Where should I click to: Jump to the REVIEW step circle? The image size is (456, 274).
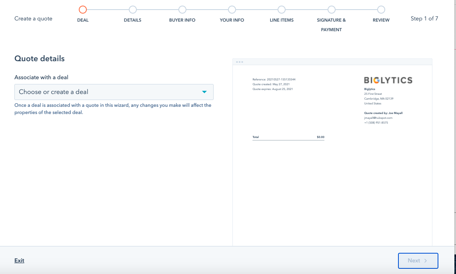tap(381, 10)
